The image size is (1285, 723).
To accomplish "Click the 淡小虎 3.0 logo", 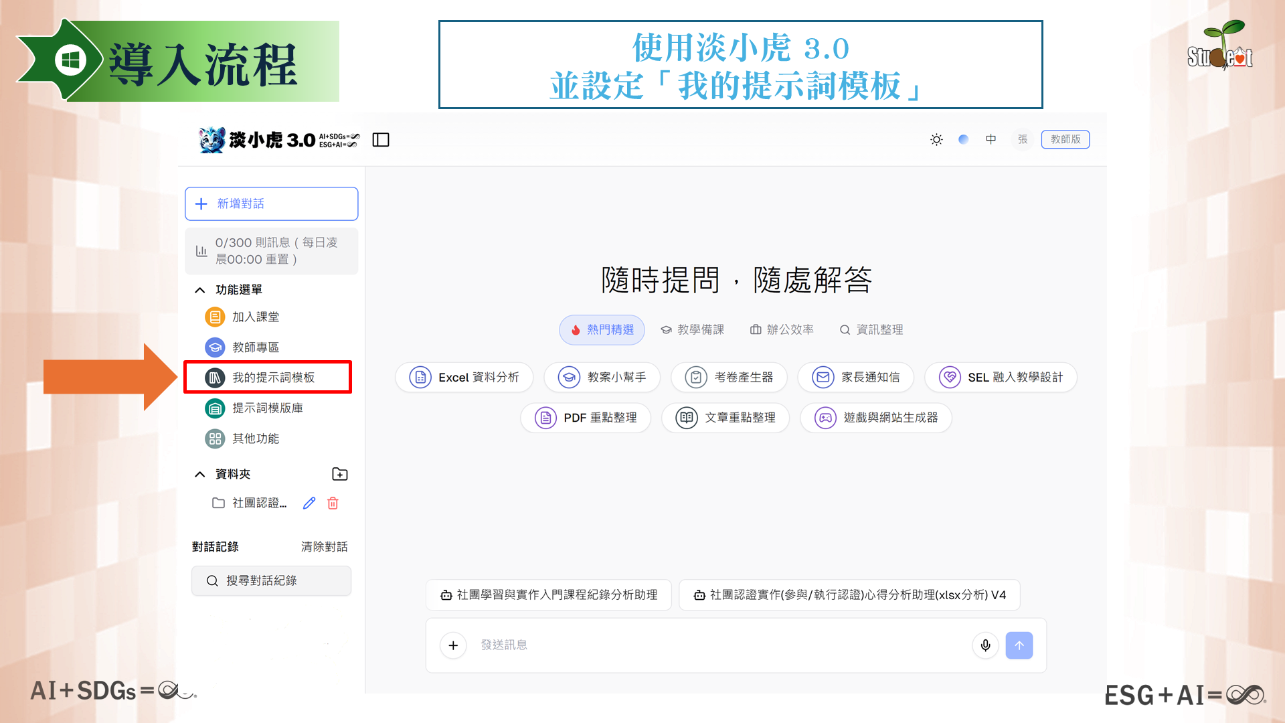I will 280,140.
